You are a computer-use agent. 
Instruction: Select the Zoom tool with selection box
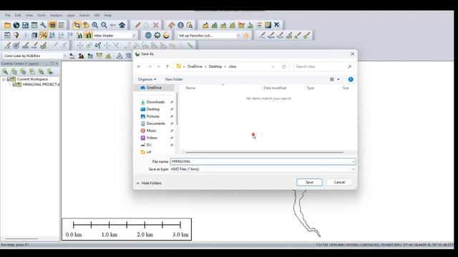[77, 26]
